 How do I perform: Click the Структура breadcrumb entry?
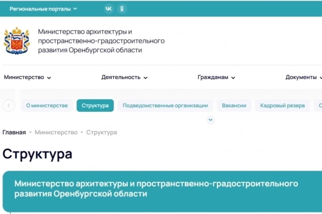[x=101, y=132]
